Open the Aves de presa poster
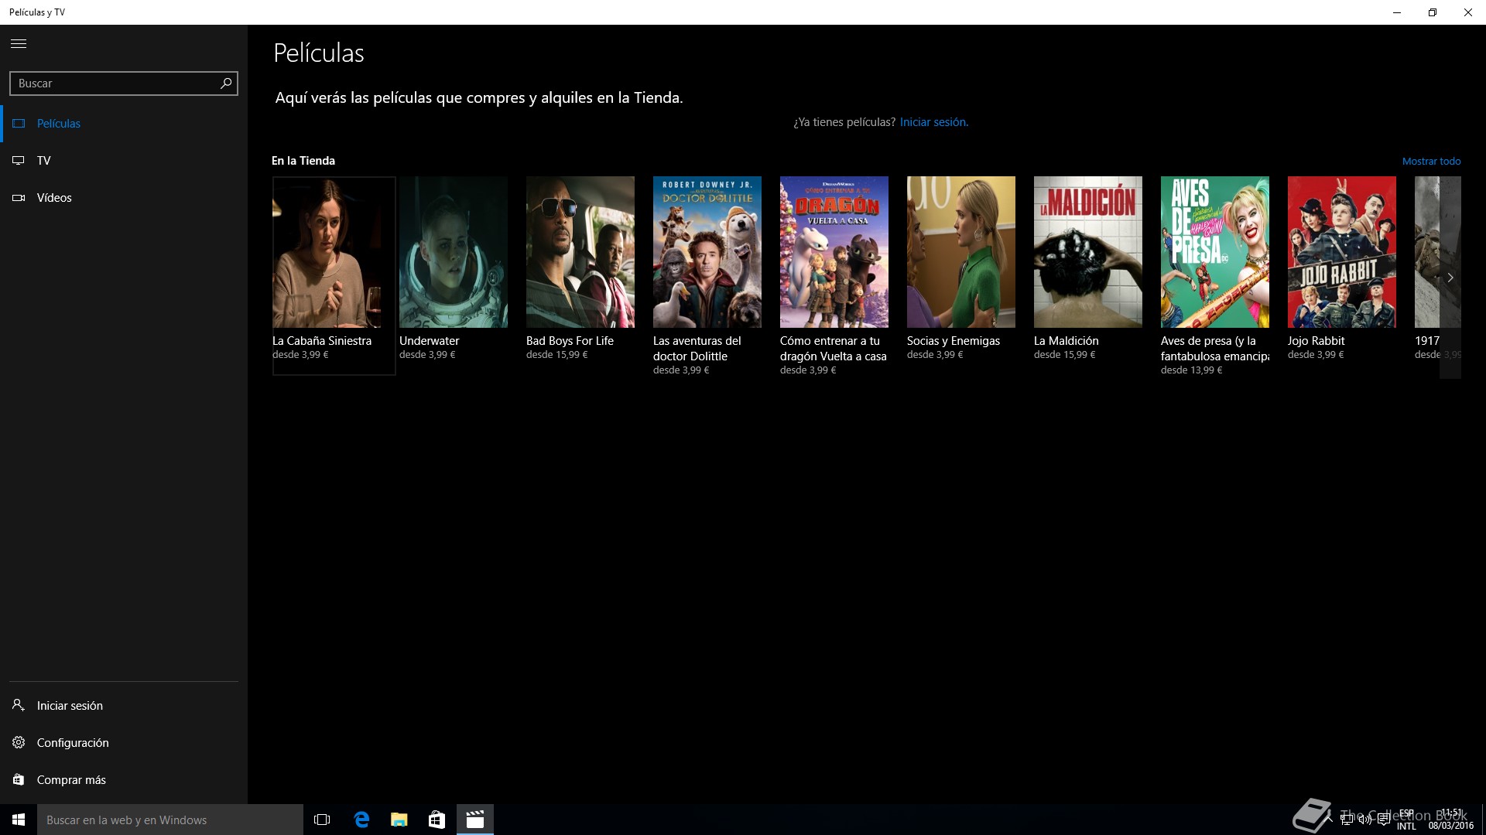This screenshot has width=1486, height=835. click(1215, 252)
